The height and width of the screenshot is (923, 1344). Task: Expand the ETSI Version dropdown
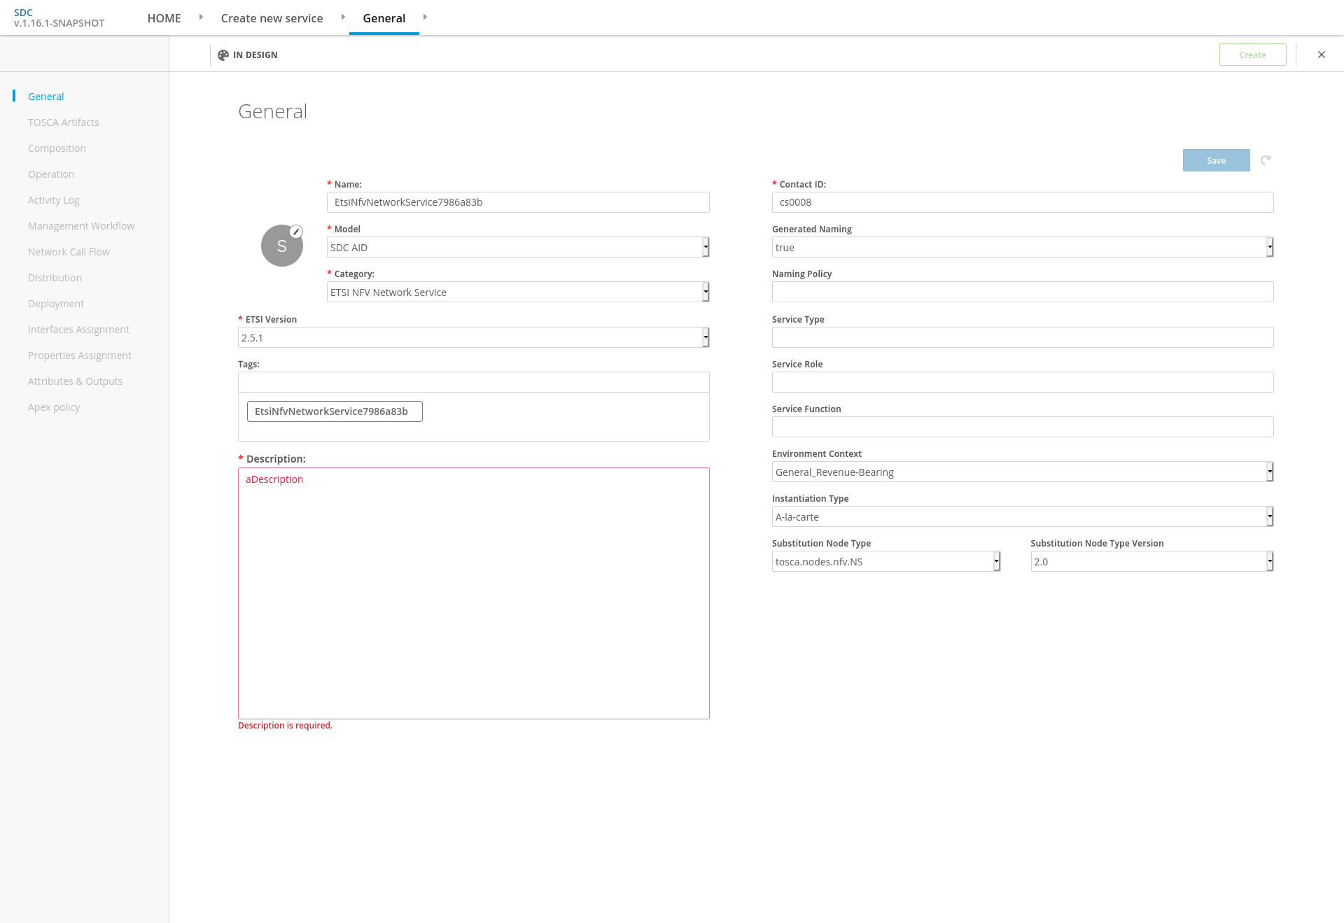tap(473, 337)
